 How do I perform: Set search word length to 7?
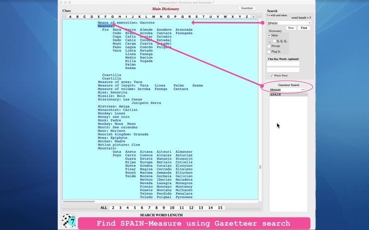click(149, 208)
